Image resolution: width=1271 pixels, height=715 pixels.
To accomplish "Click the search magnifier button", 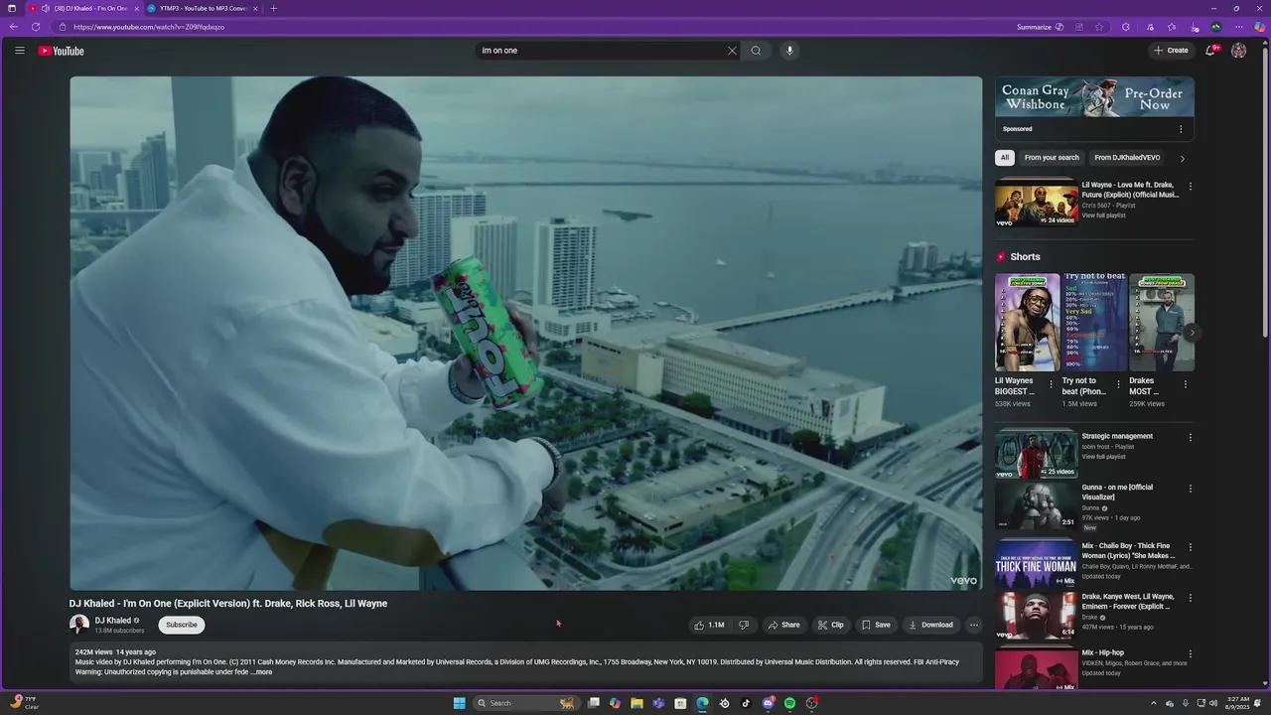I will click(x=756, y=51).
